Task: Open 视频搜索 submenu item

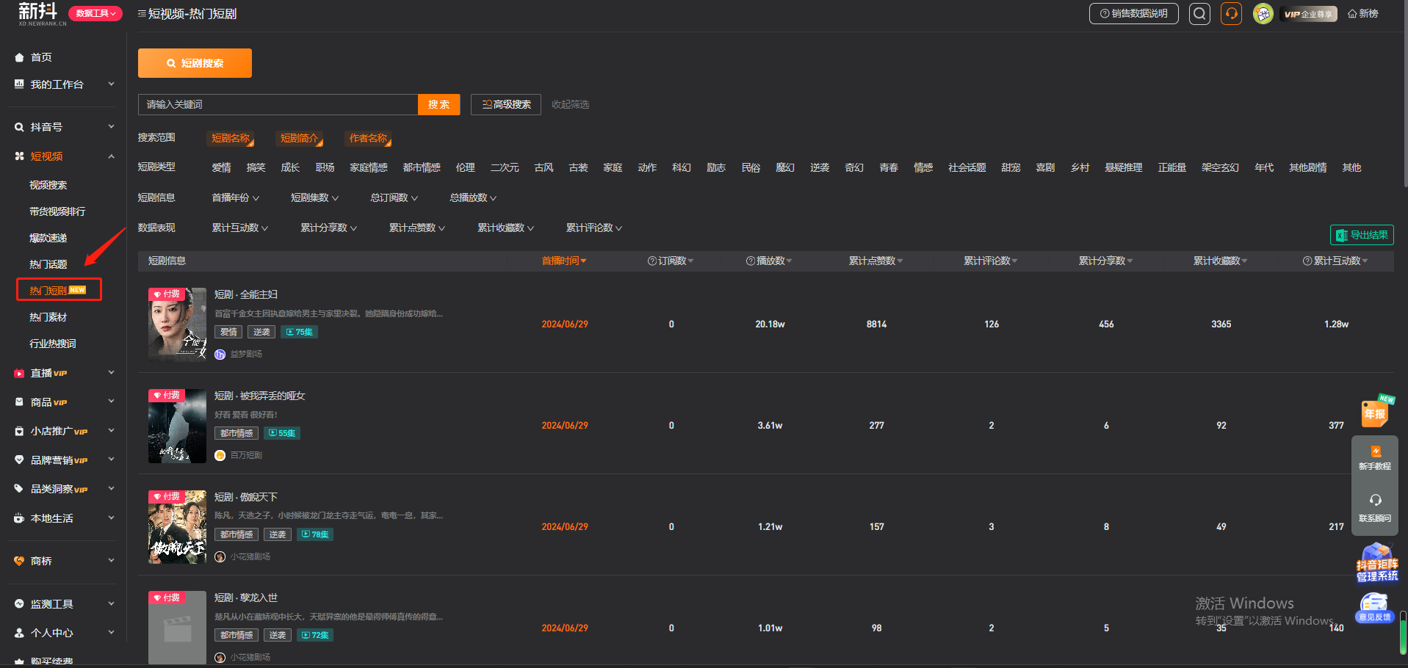Action: click(48, 185)
